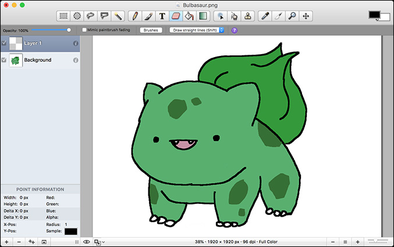Click the 'POINT INFORMATION' header
Viewport: 394px width, 247px height.
(x=40, y=189)
